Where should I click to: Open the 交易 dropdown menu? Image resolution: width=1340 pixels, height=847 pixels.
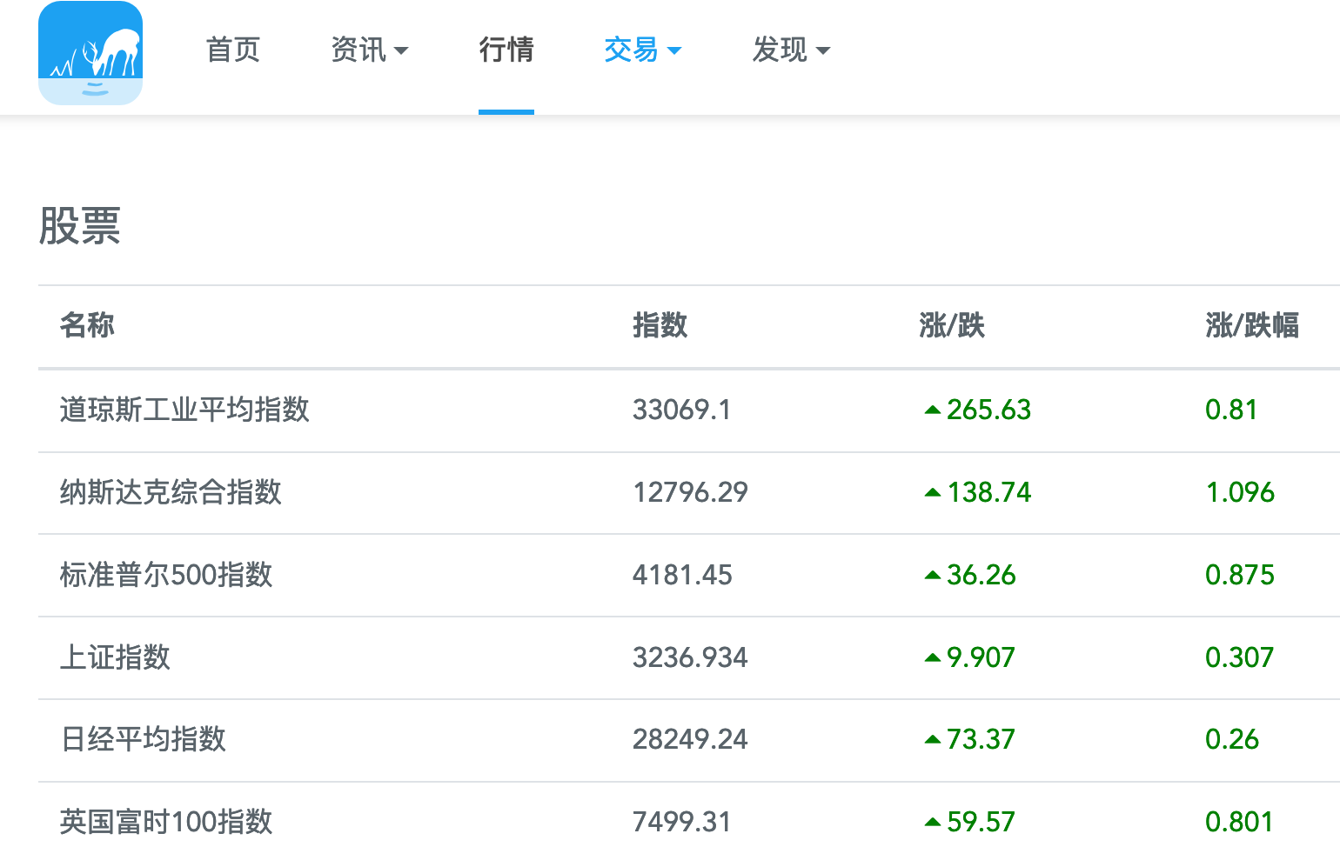[x=642, y=50]
